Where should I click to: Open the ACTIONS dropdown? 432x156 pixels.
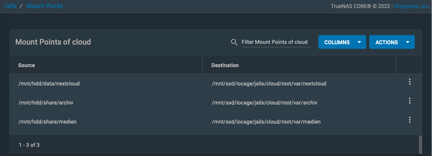386,42
